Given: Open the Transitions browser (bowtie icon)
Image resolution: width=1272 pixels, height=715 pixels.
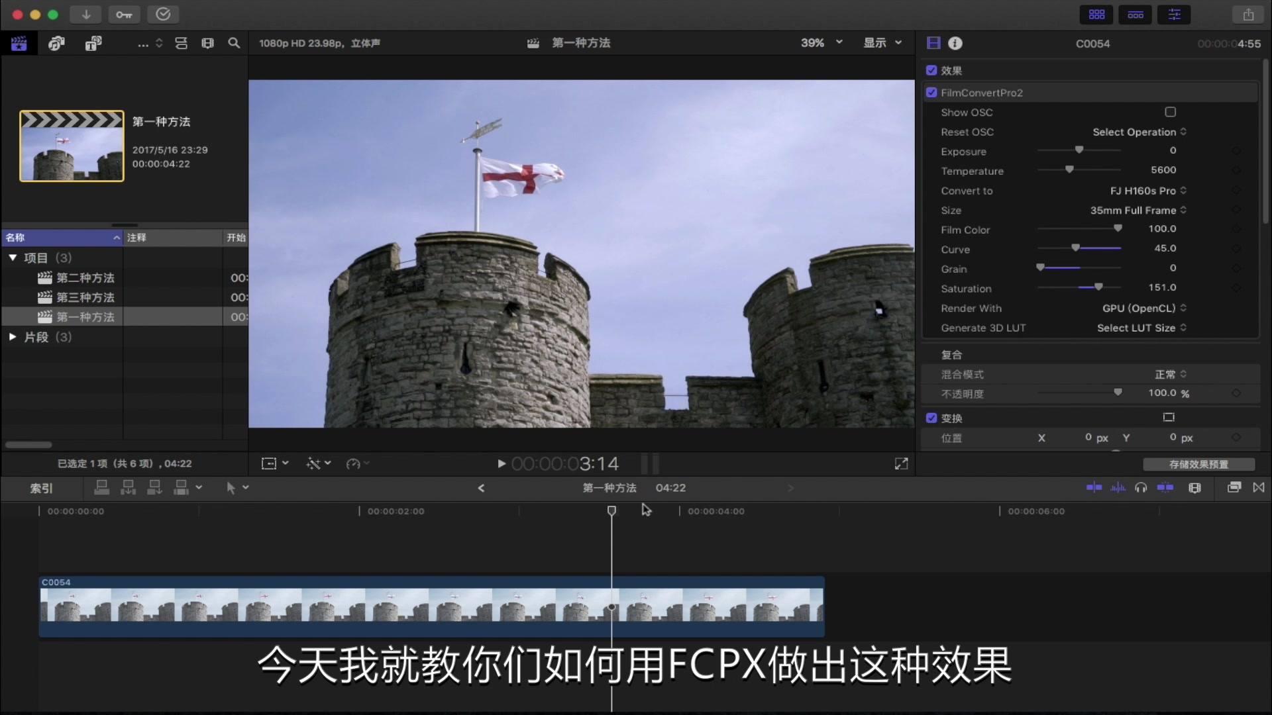Looking at the screenshot, I should (1259, 487).
